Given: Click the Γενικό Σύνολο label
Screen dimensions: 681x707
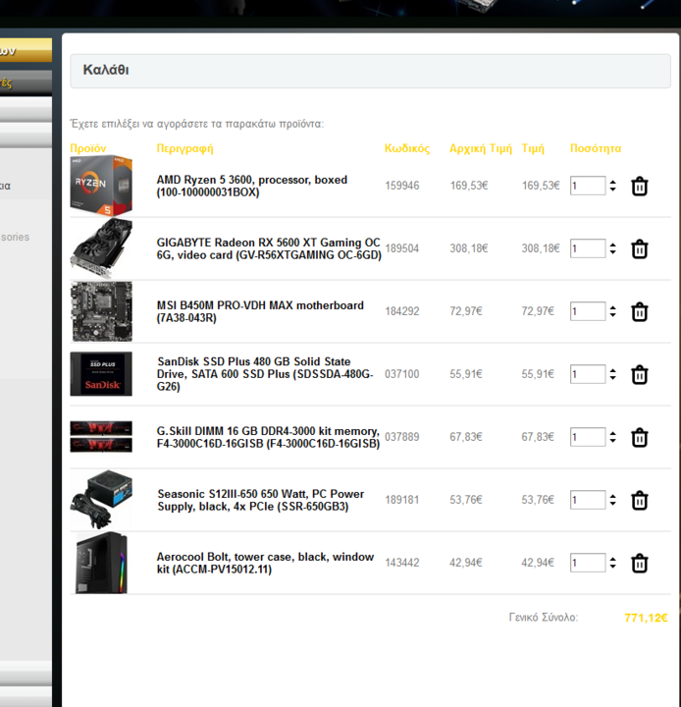Looking at the screenshot, I should pos(543,618).
